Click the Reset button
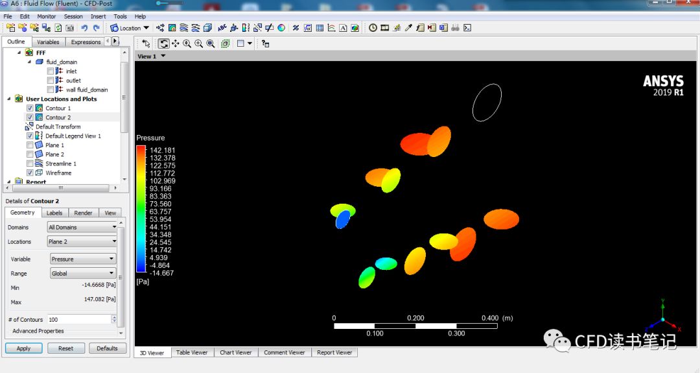The height and width of the screenshot is (373, 700). click(65, 348)
